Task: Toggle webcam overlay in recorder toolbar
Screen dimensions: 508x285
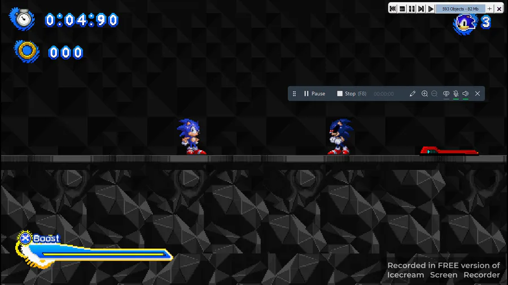Action: [446, 93]
